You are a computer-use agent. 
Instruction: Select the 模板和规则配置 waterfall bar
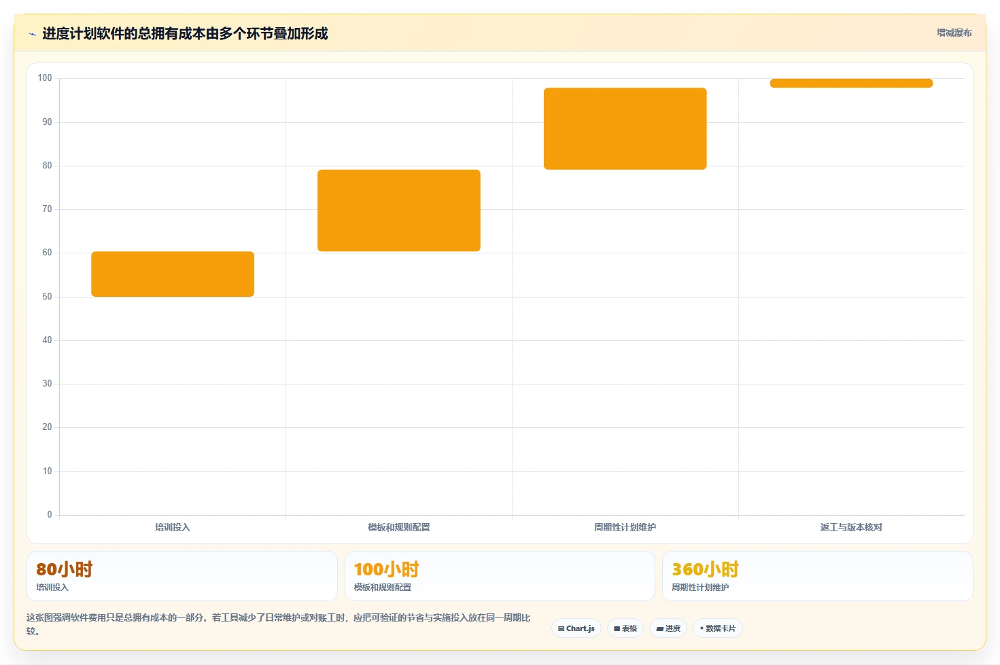coord(399,211)
